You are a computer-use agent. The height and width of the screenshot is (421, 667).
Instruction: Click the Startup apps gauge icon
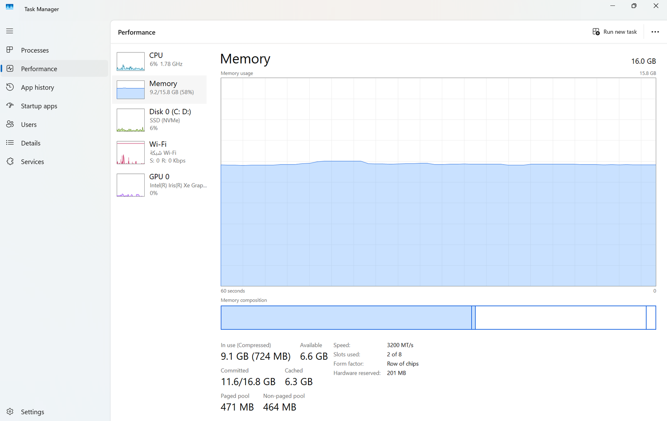point(10,106)
